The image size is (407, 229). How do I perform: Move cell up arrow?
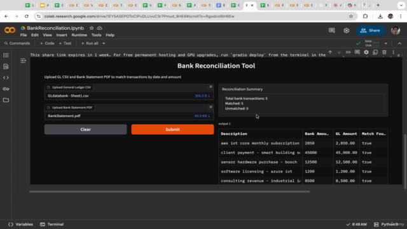click(x=330, y=52)
